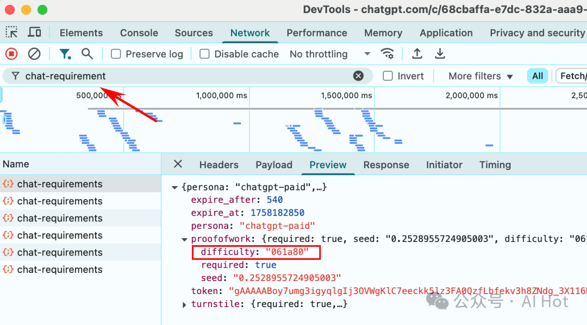
Task: Collapse the proofofwork object node
Action: 185,239
